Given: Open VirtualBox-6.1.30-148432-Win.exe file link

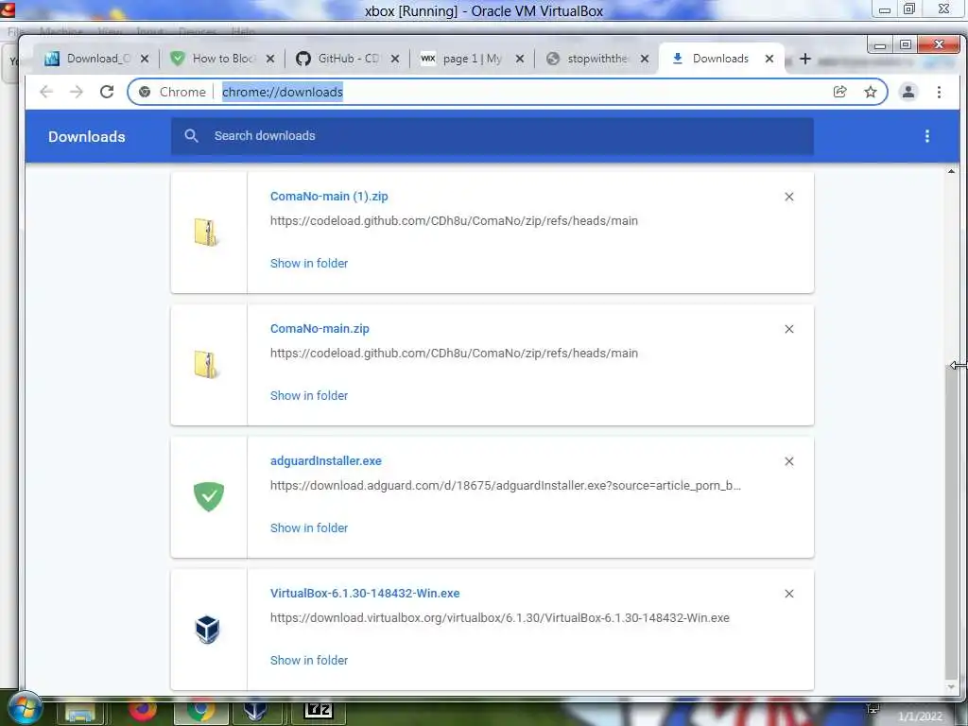Looking at the screenshot, I should pos(365,594).
